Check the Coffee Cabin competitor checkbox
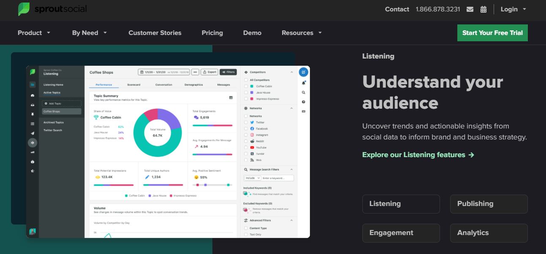 246,86
